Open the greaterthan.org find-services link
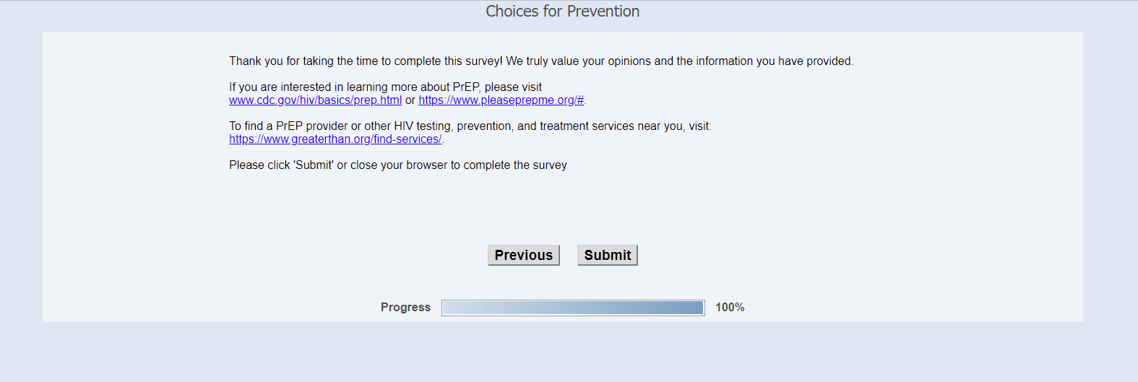1138x382 pixels. [x=335, y=139]
